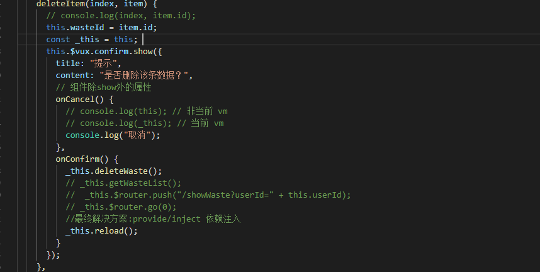Click the onConfirm() function name
This screenshot has height=272, width=540.
tap(82, 159)
